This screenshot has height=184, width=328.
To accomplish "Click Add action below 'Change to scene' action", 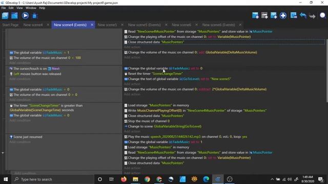I will click(x=132, y=131).
